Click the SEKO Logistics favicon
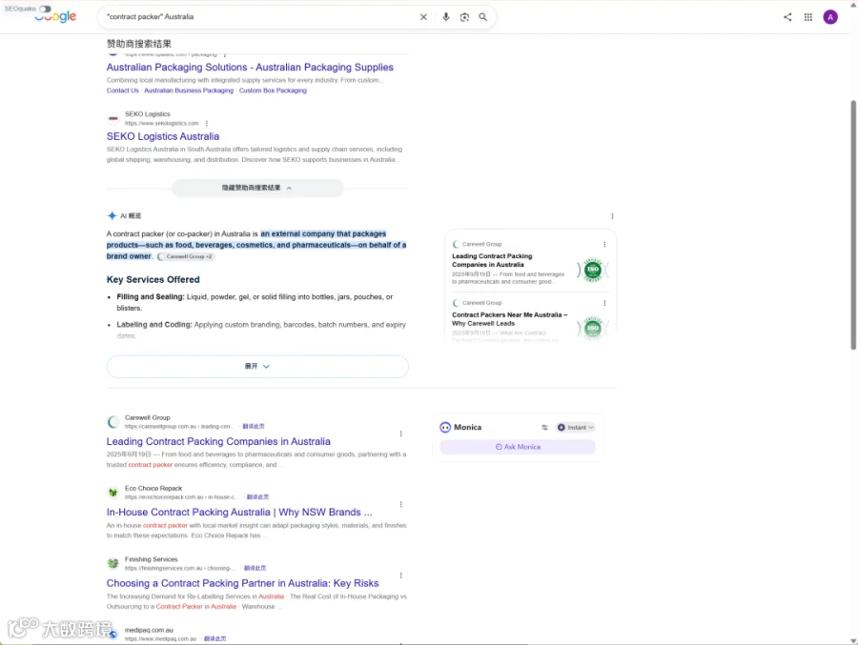Screen dimensions: 858x645 click(113, 119)
